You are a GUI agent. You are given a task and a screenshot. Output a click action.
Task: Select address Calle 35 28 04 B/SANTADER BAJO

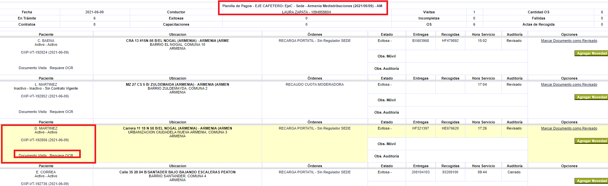click(178, 172)
